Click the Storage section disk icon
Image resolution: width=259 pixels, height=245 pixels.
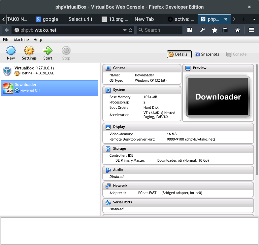(108, 149)
